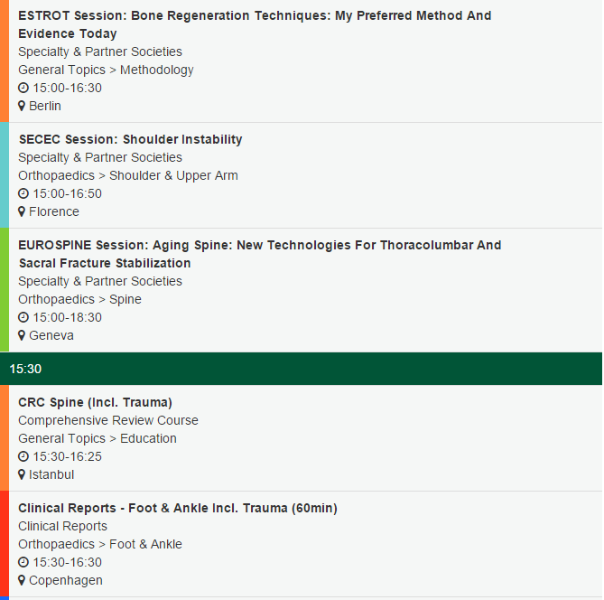Image resolution: width=604 pixels, height=600 pixels.
Task: Open SECEC Session: Shoulder Instability
Action: tap(130, 139)
